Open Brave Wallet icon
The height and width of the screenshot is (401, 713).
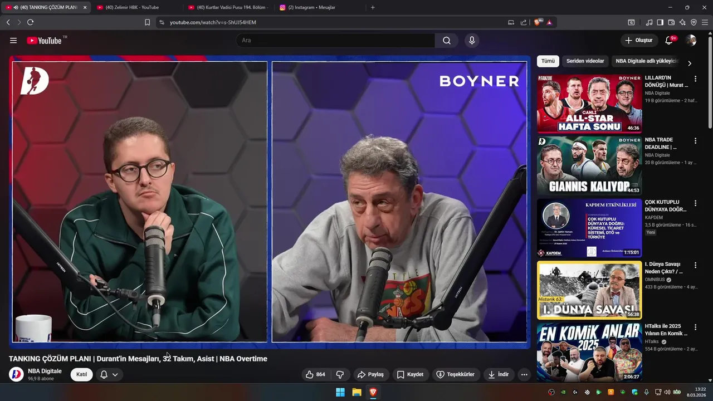tap(671, 22)
